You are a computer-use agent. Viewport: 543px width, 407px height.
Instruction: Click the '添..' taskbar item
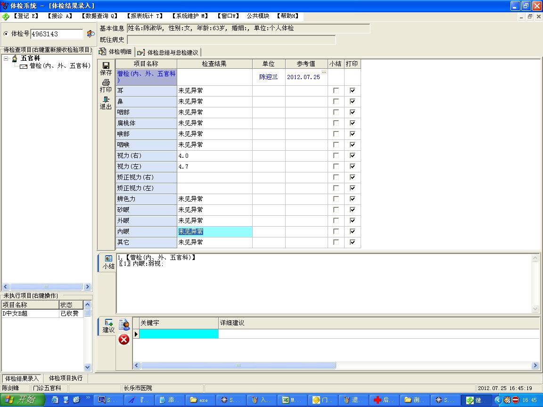(x=169, y=400)
